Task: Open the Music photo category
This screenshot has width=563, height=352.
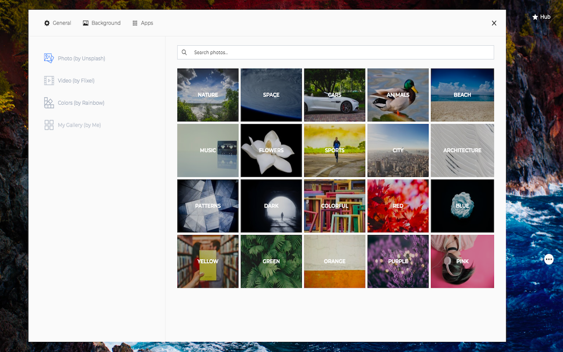Action: tap(208, 150)
